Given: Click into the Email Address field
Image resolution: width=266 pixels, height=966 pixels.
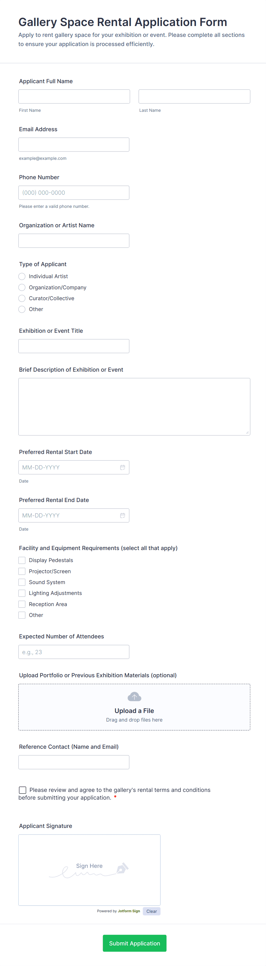Looking at the screenshot, I should point(74,144).
